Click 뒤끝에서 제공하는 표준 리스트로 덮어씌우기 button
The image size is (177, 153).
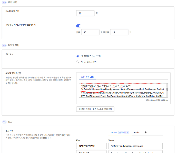tap(95, 109)
